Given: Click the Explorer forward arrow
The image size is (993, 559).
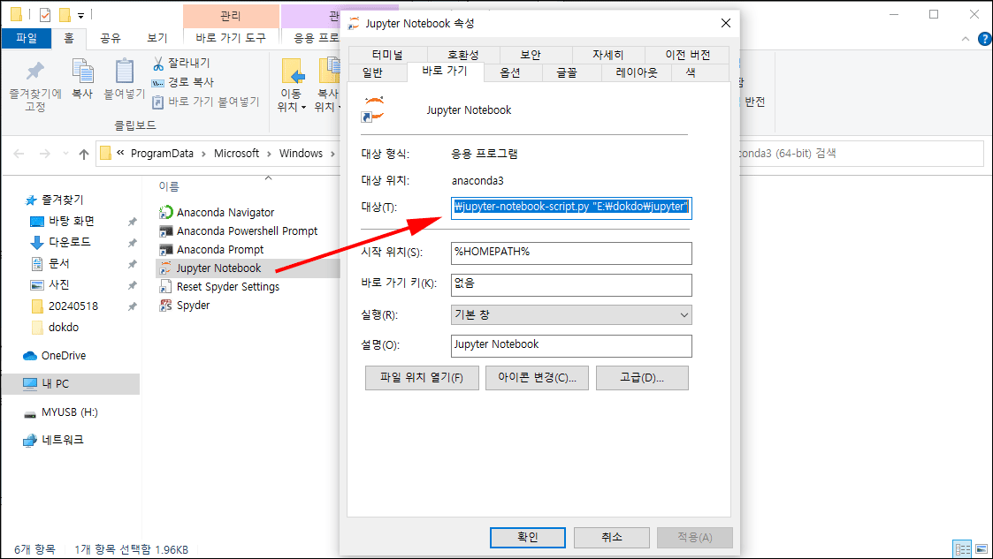Looking at the screenshot, I should [44, 154].
